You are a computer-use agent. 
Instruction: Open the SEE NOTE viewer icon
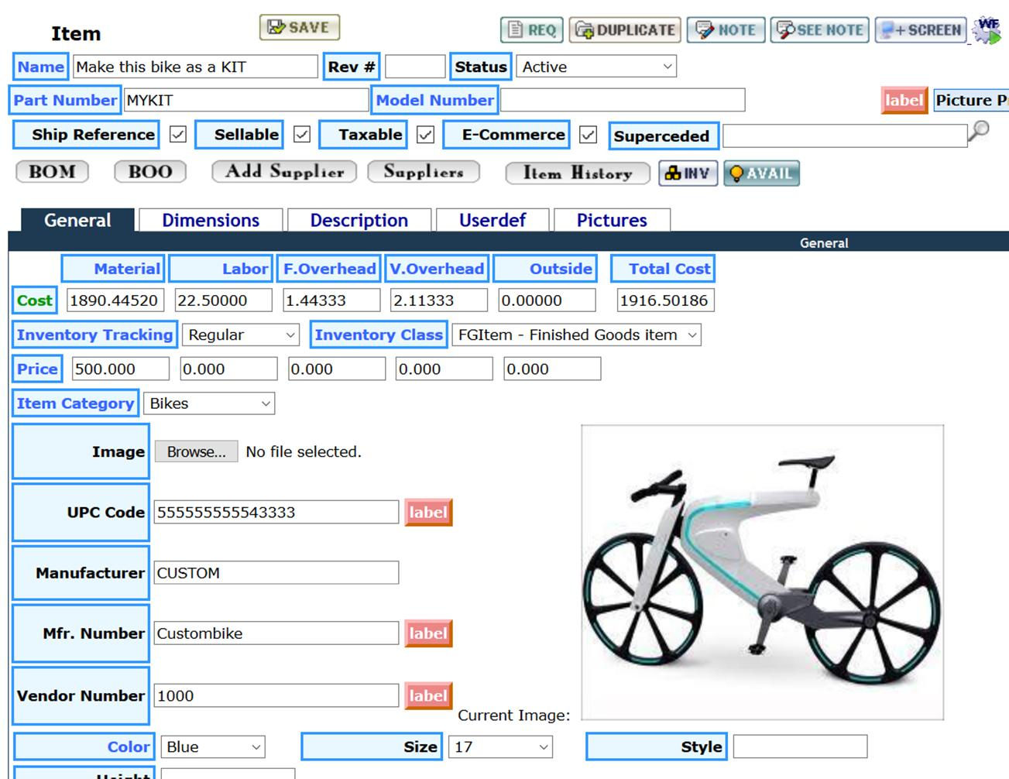(x=819, y=30)
